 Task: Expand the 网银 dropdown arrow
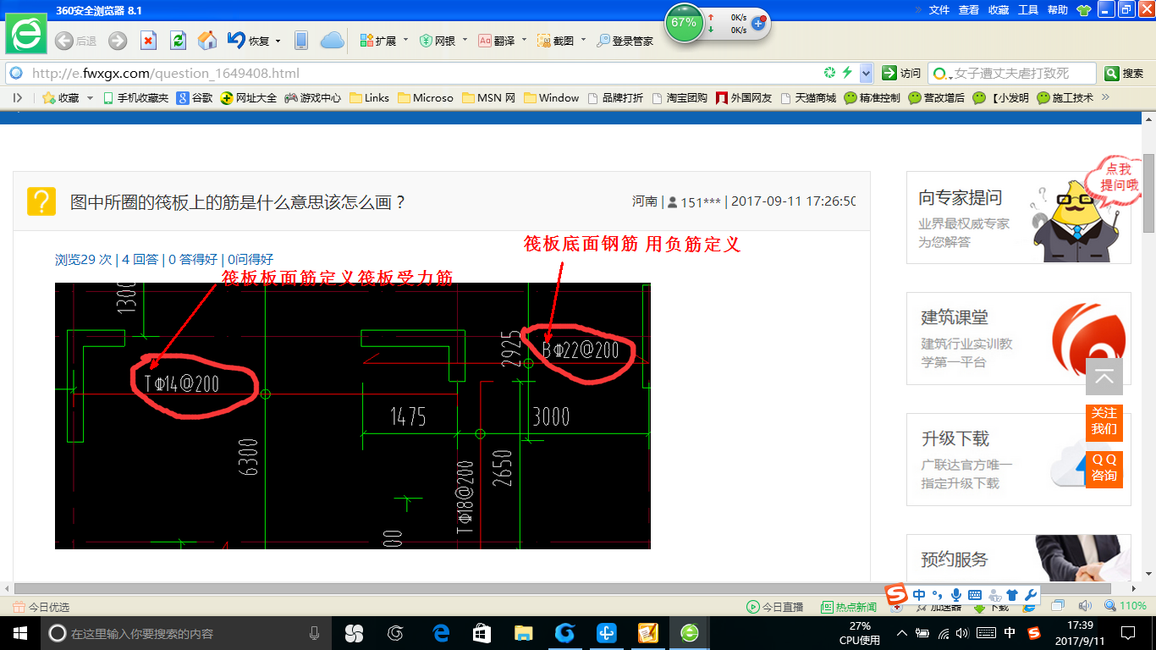465,41
